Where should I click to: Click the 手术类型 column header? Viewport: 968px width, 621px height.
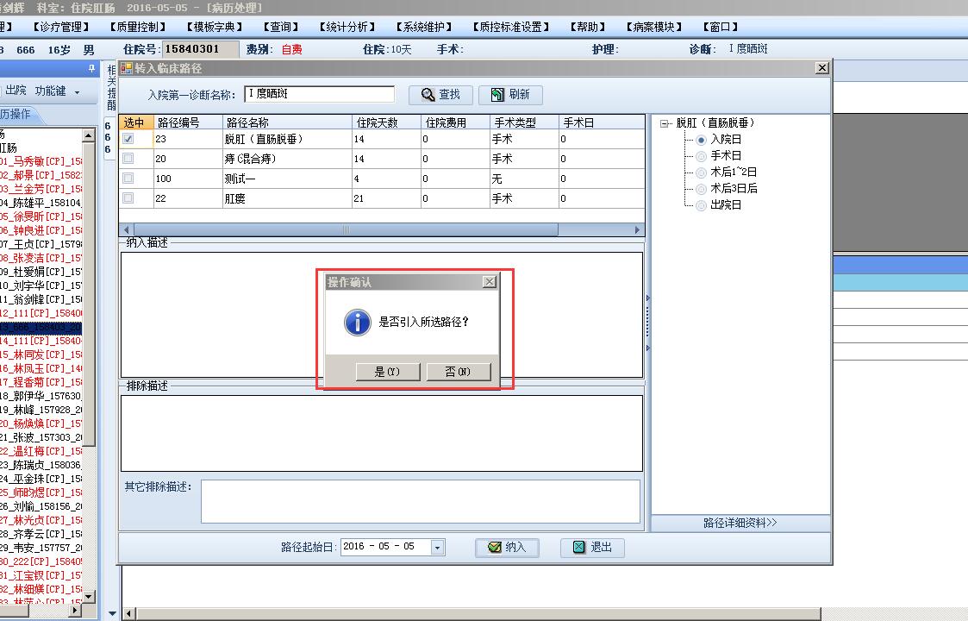coord(525,122)
